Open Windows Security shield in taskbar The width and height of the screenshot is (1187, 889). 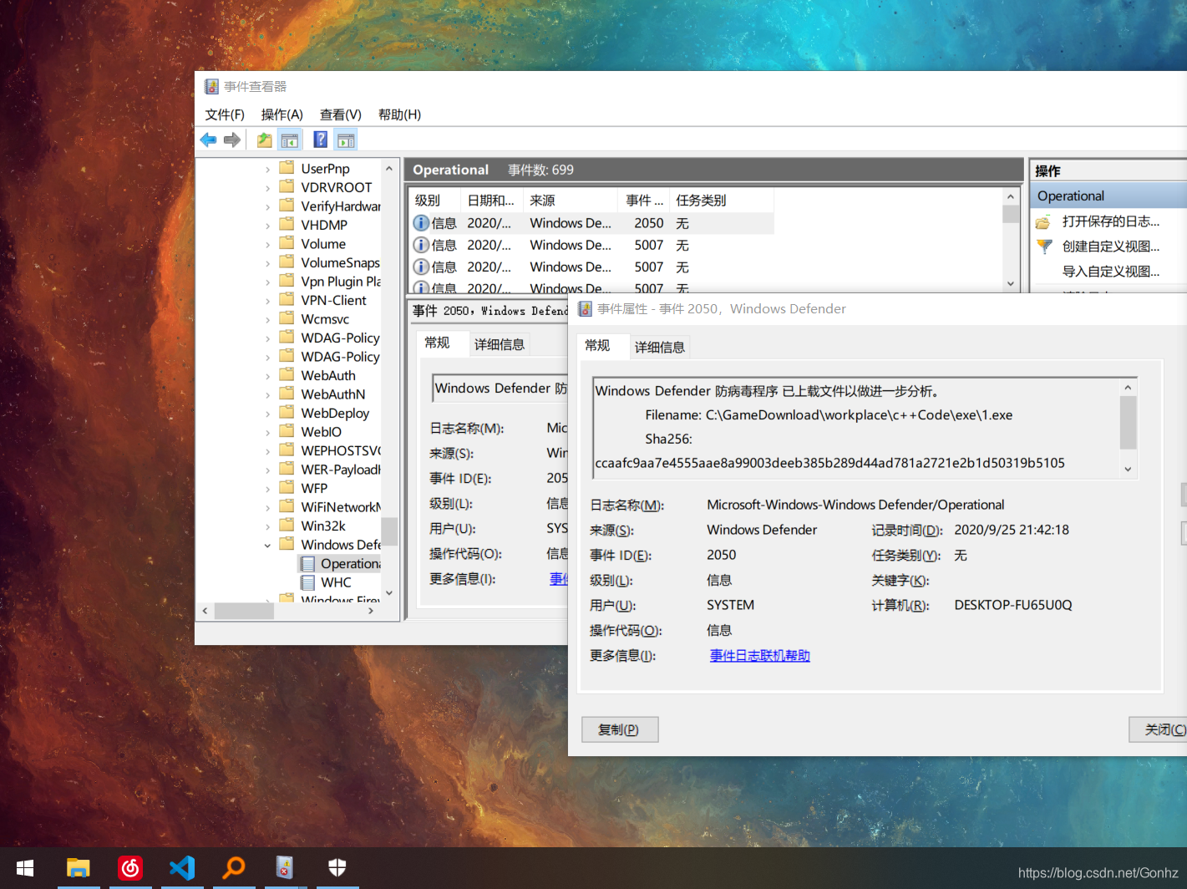[x=337, y=868]
